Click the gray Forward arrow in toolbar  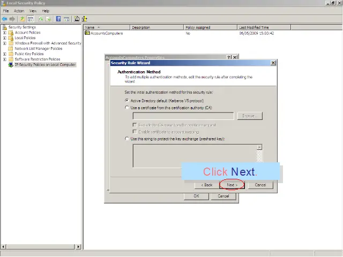coord(12,19)
